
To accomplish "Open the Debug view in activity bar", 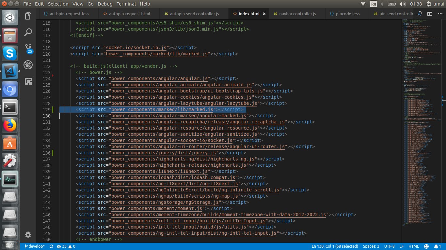I will point(28,65).
